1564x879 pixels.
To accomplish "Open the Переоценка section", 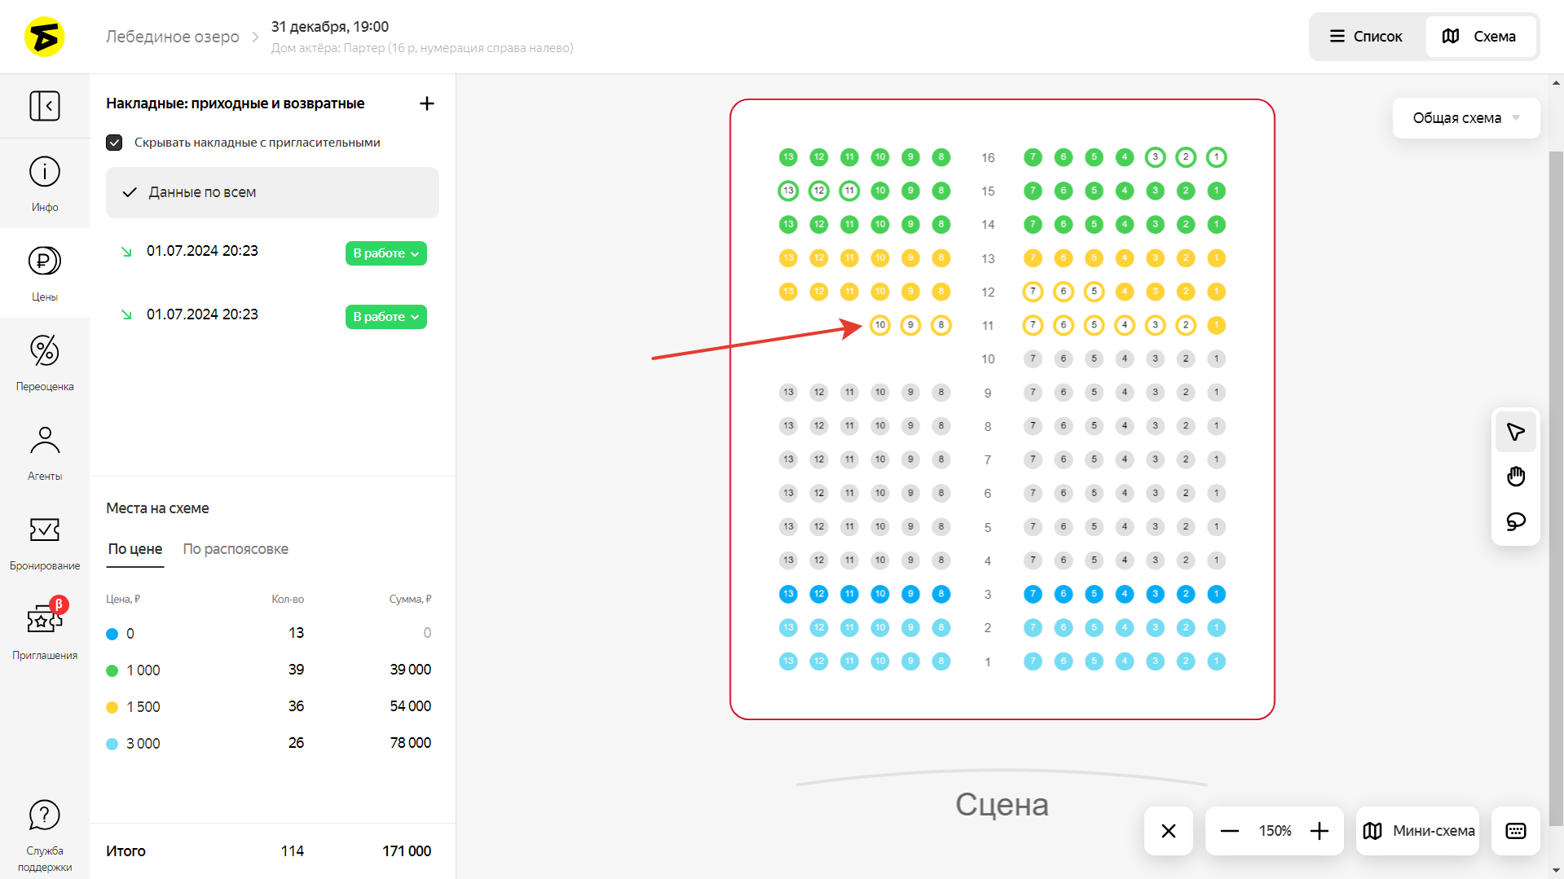I will coord(45,363).
